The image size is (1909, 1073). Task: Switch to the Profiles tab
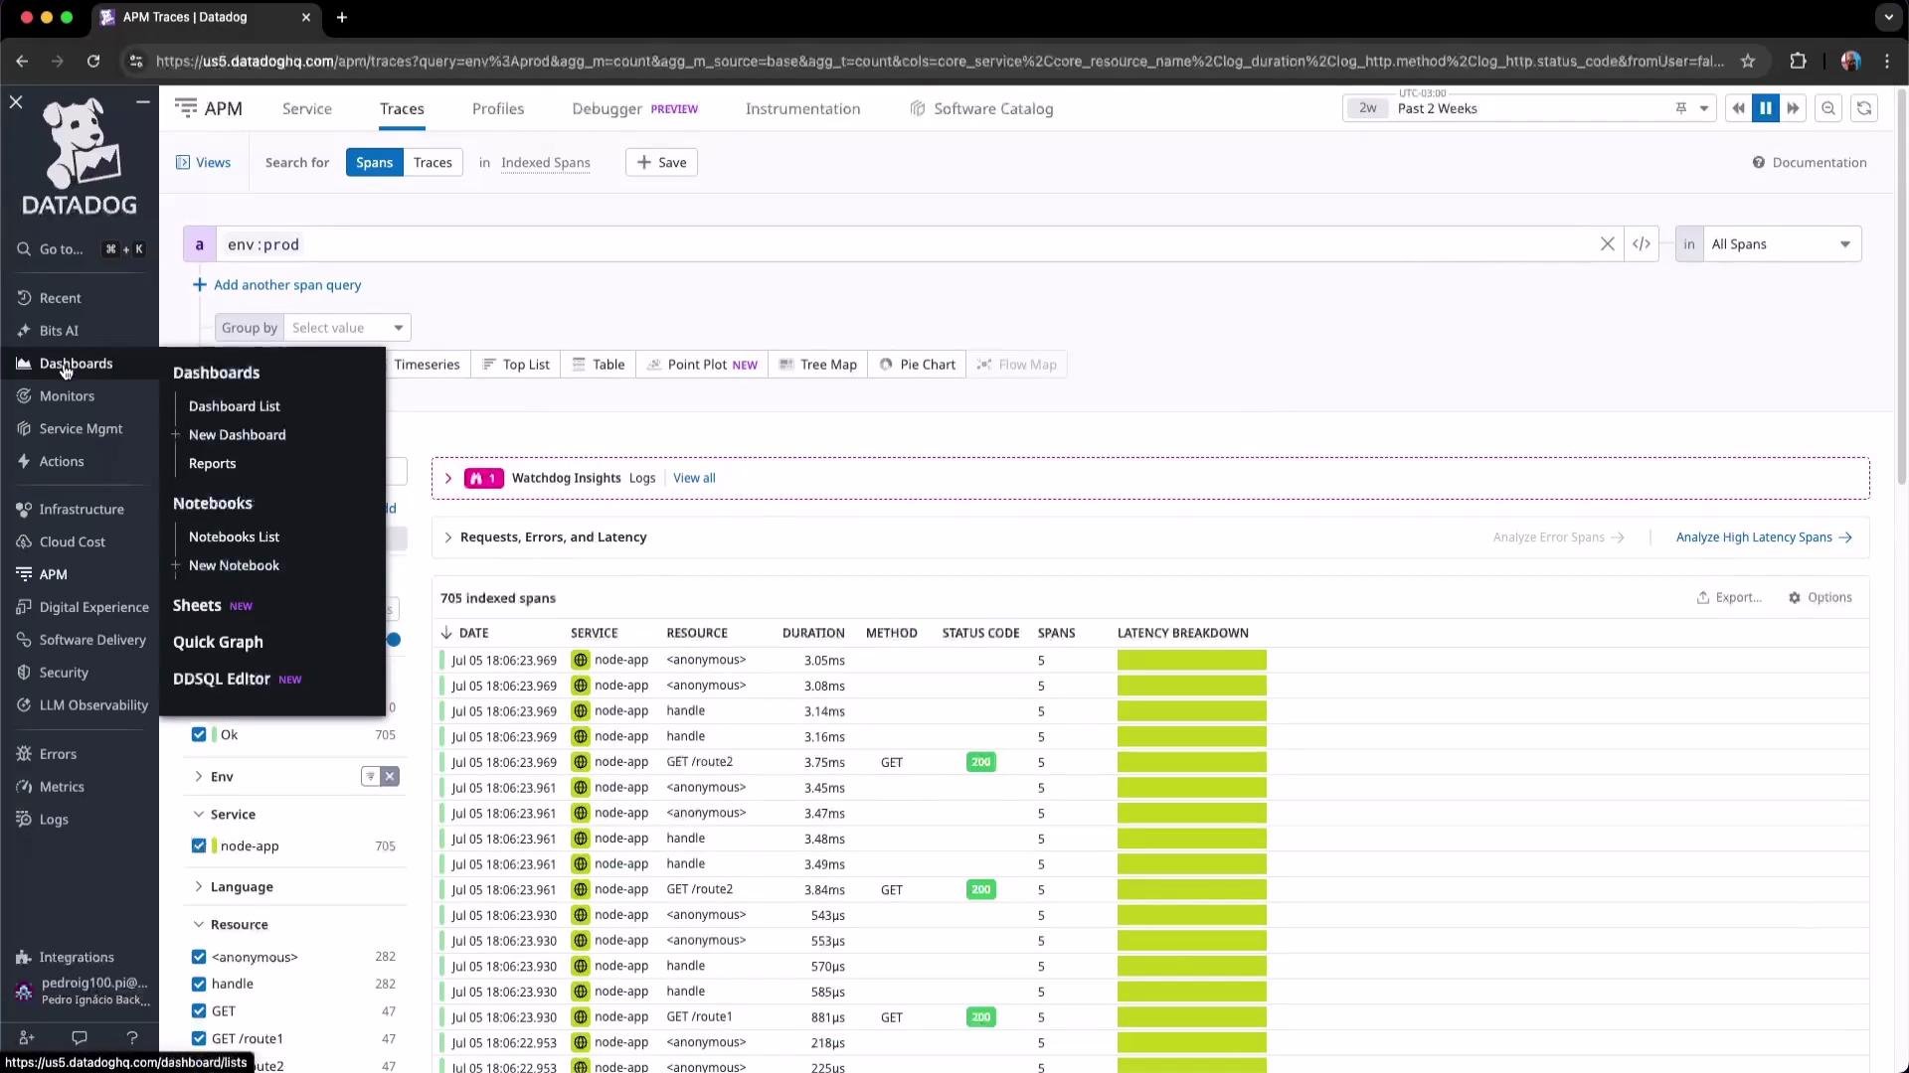pyautogui.click(x=498, y=109)
